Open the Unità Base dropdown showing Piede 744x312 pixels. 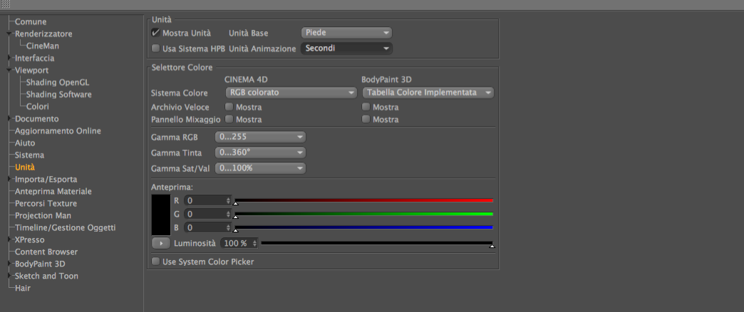(x=346, y=33)
